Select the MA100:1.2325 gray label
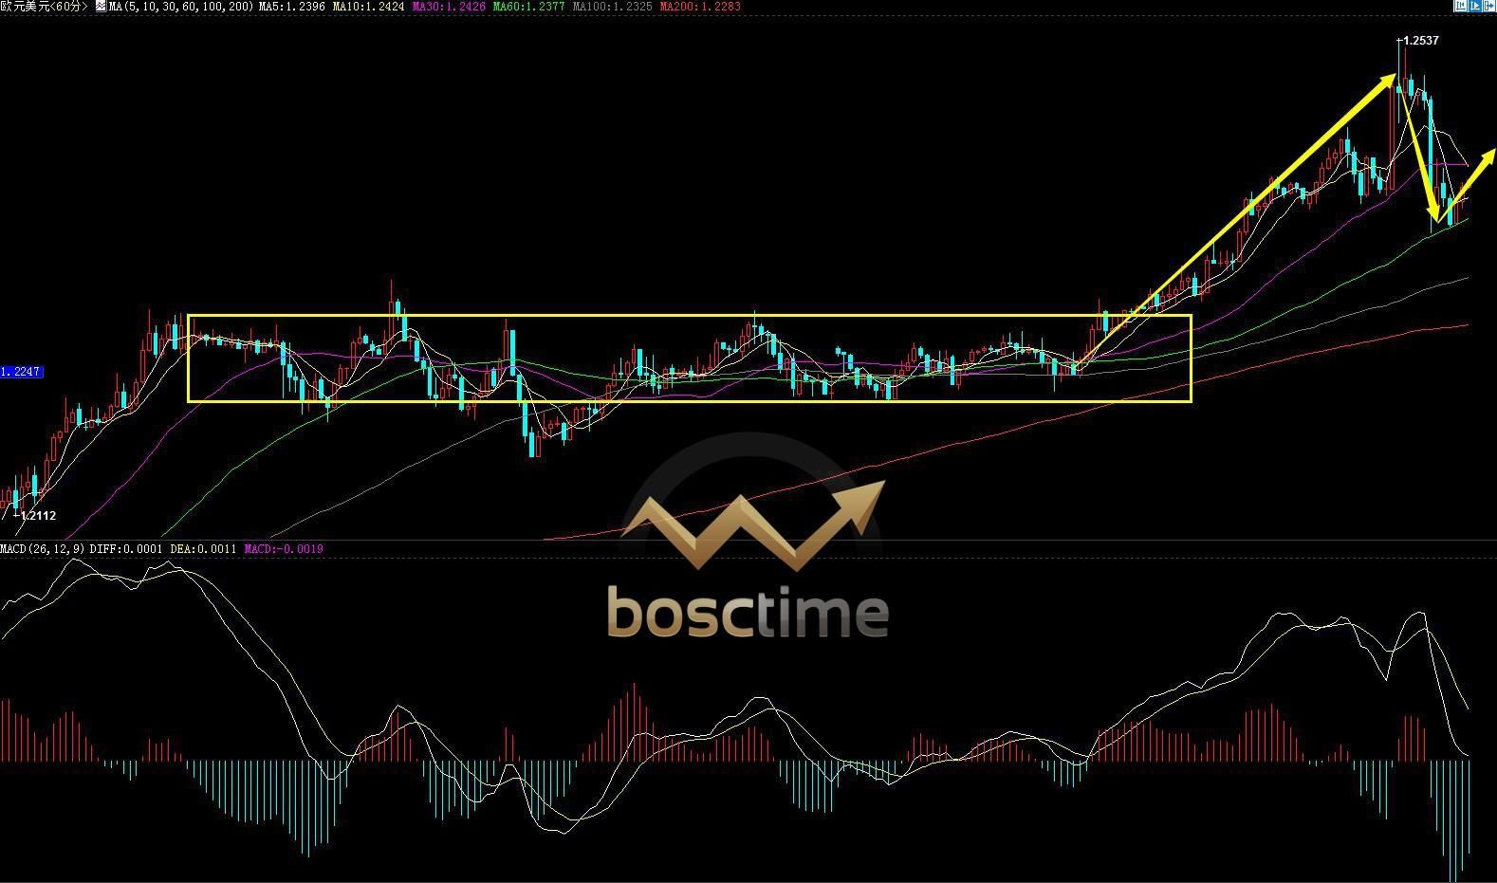The image size is (1497, 883). click(612, 6)
